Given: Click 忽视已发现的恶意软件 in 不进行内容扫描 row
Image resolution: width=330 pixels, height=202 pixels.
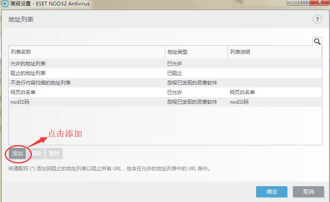Looking at the screenshot, I should [192, 82].
